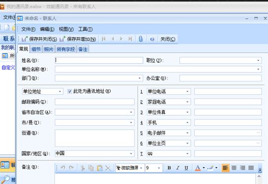Click contact card icon in window title
The image size is (268, 184).
(x=20, y=18)
